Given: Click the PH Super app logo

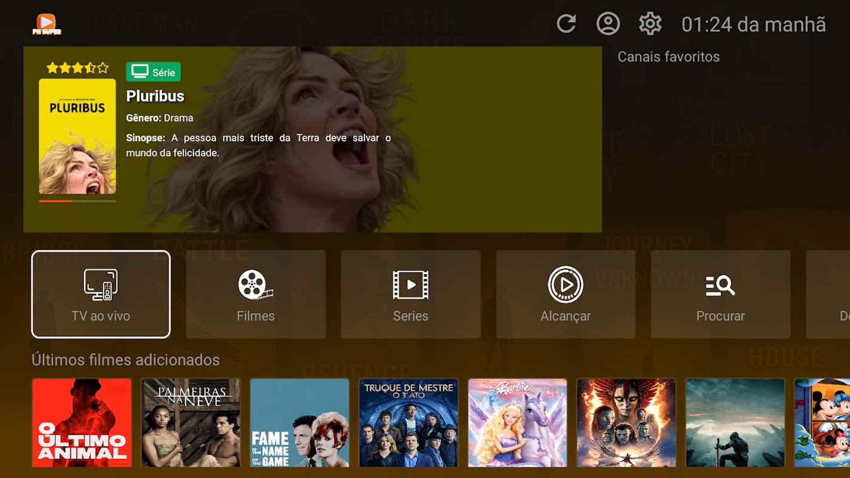Looking at the screenshot, I should click(47, 24).
